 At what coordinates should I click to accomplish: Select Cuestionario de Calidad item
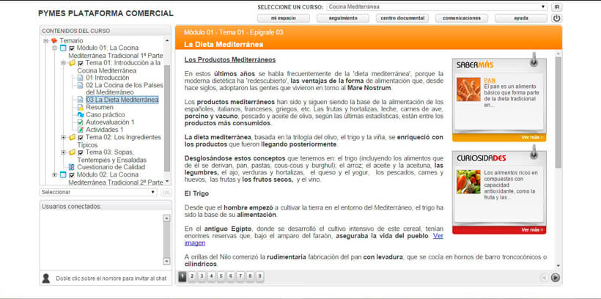coord(111,167)
